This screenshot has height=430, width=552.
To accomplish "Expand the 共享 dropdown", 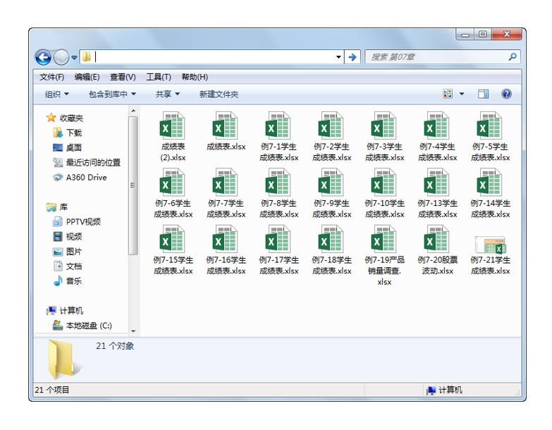I will (168, 94).
